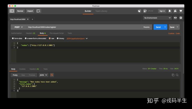Search within the response body

tap(177, 75)
